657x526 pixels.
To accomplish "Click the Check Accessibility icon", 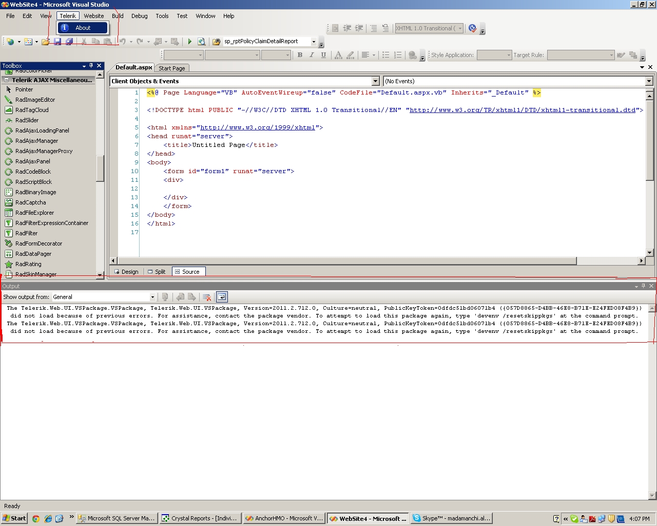I will click(472, 28).
